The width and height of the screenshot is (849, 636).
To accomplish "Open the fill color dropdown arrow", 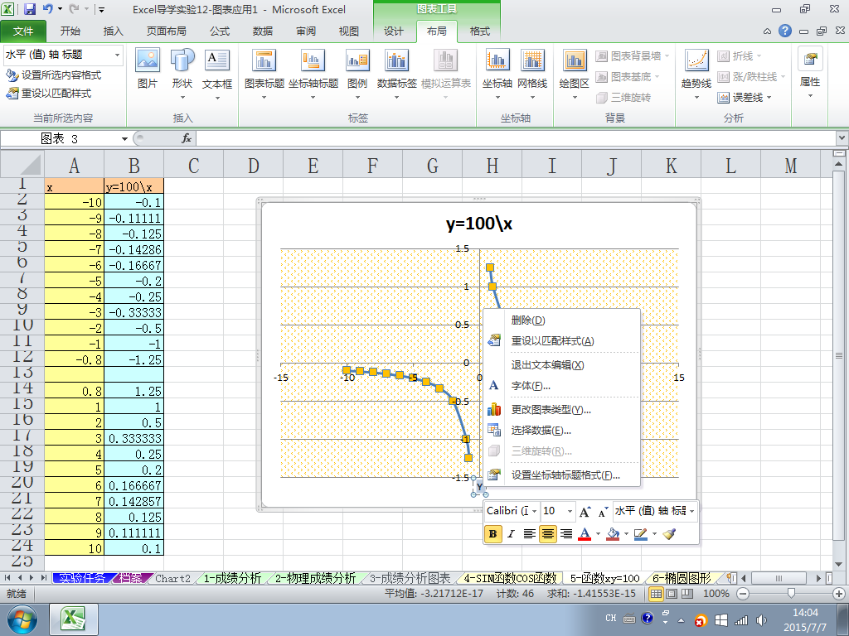I will 627,534.
